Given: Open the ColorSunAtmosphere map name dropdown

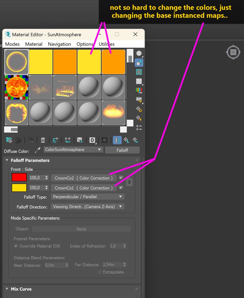Looking at the screenshot, I should tap(74, 150).
